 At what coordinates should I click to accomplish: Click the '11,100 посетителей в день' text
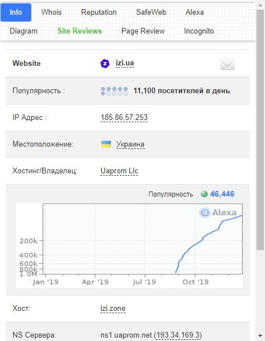[182, 91]
